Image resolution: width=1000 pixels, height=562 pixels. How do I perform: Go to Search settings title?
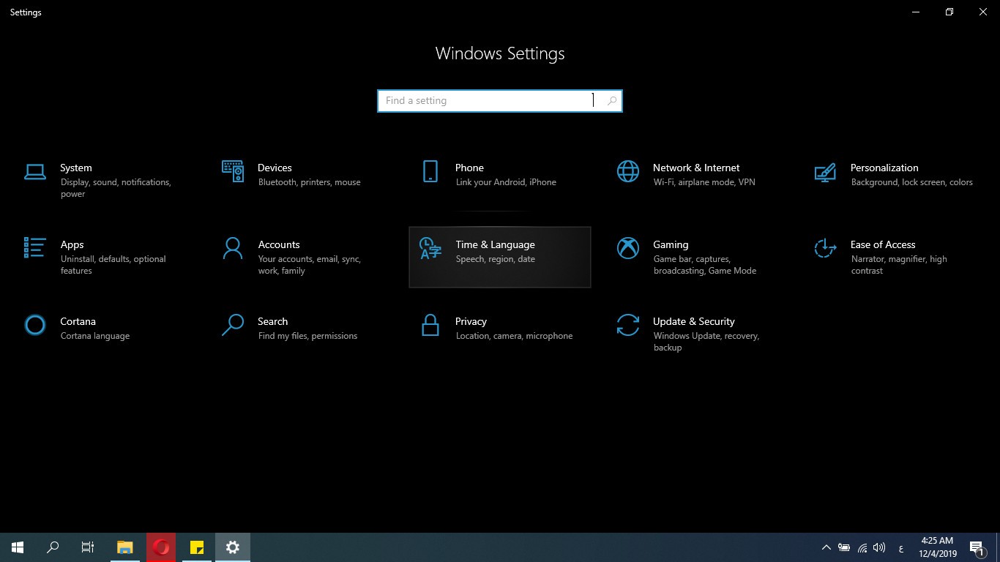[x=272, y=321]
